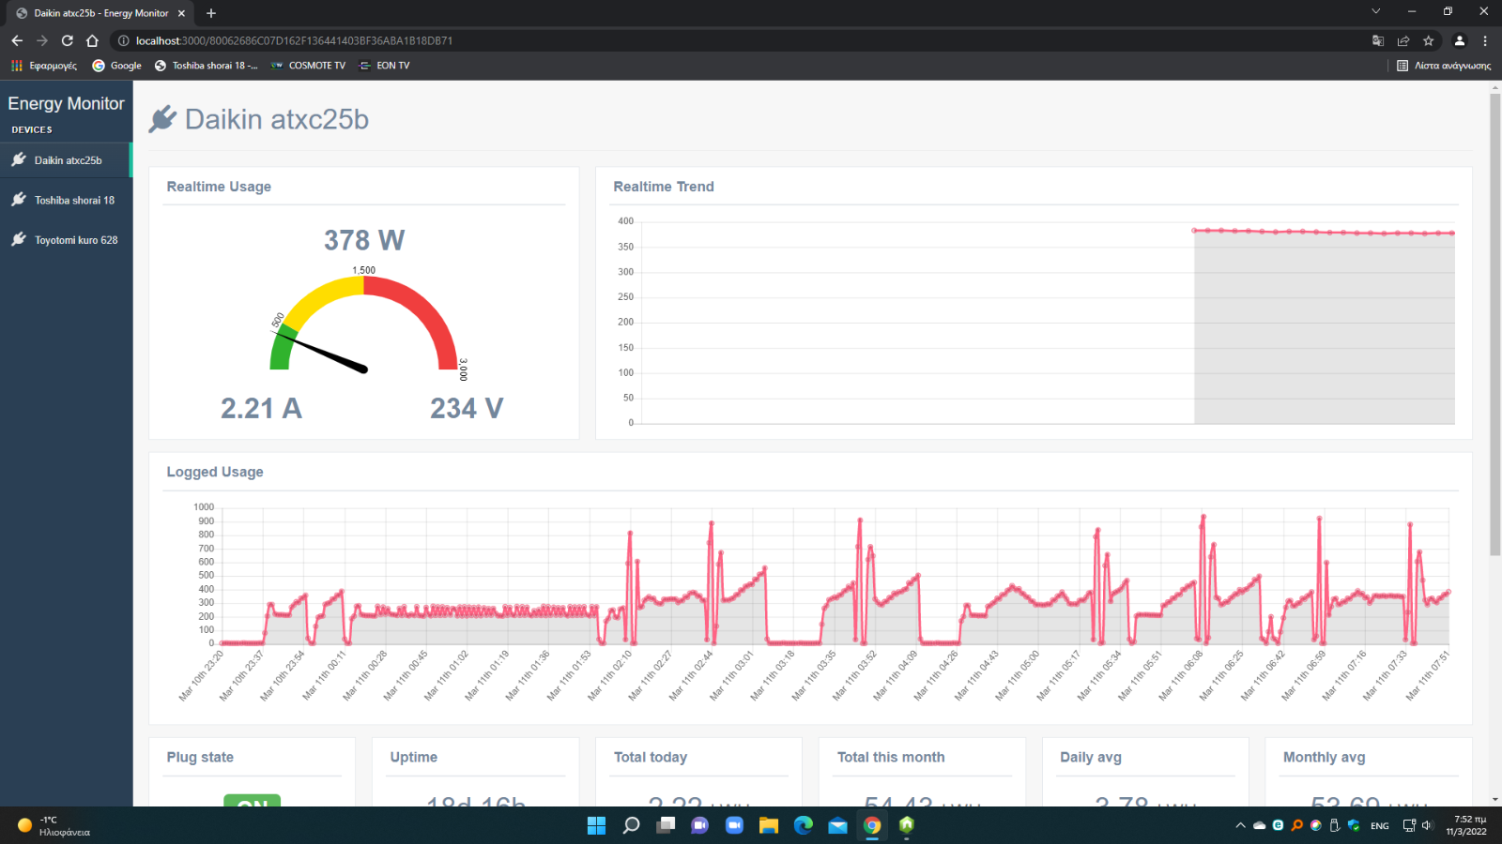The width and height of the screenshot is (1502, 844).
Task: Click the localhost address bar URL
Action: (x=294, y=40)
